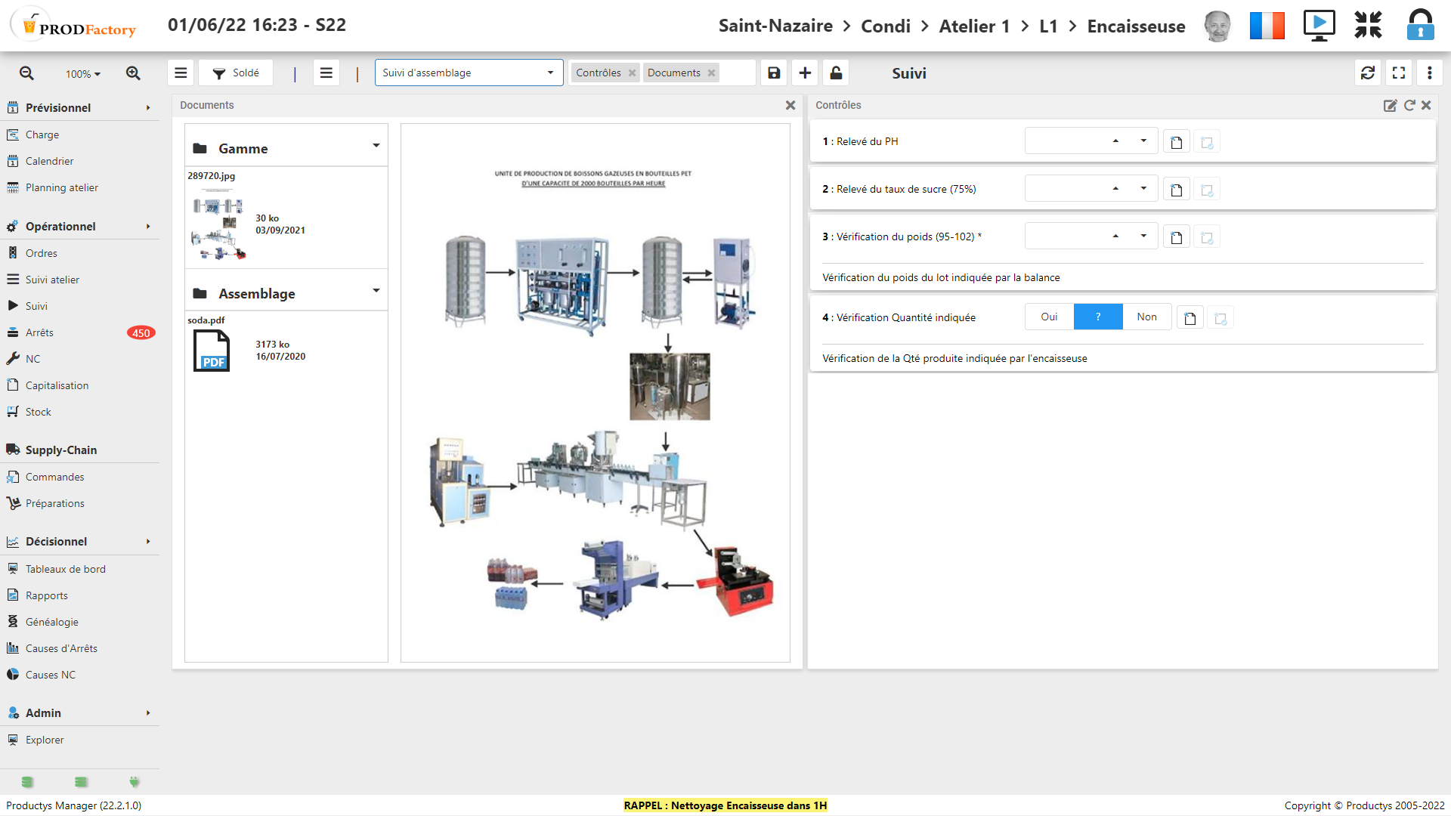Edit Contrôles panel with pencil icon
Viewport: 1451px width, 816px height.
pyautogui.click(x=1390, y=106)
